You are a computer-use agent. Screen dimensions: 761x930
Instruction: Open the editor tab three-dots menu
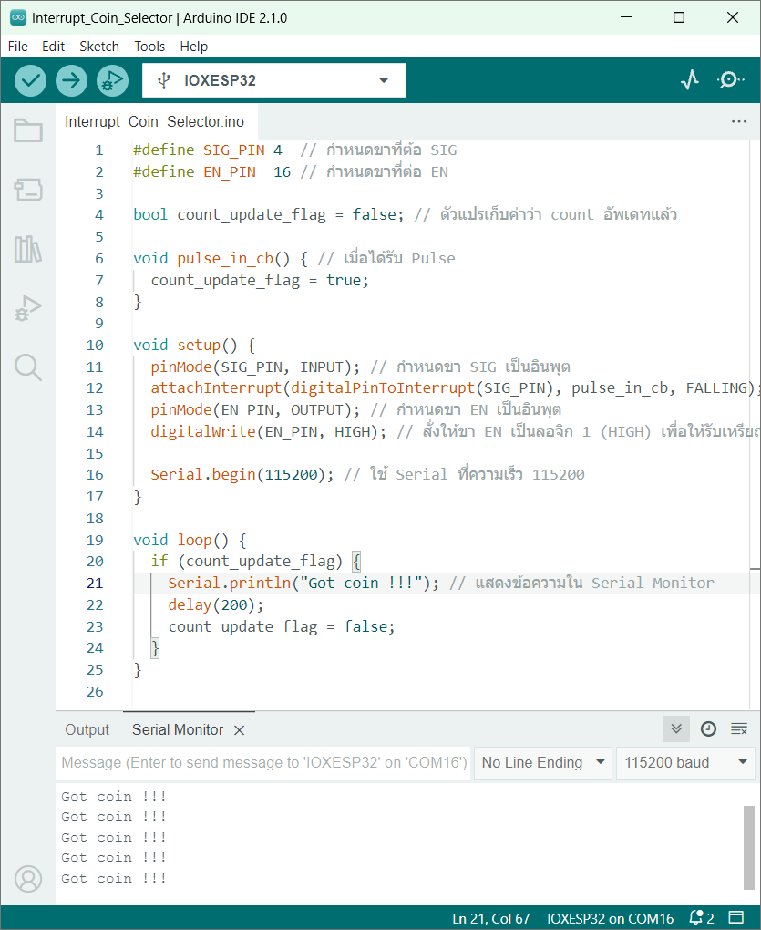tap(739, 121)
